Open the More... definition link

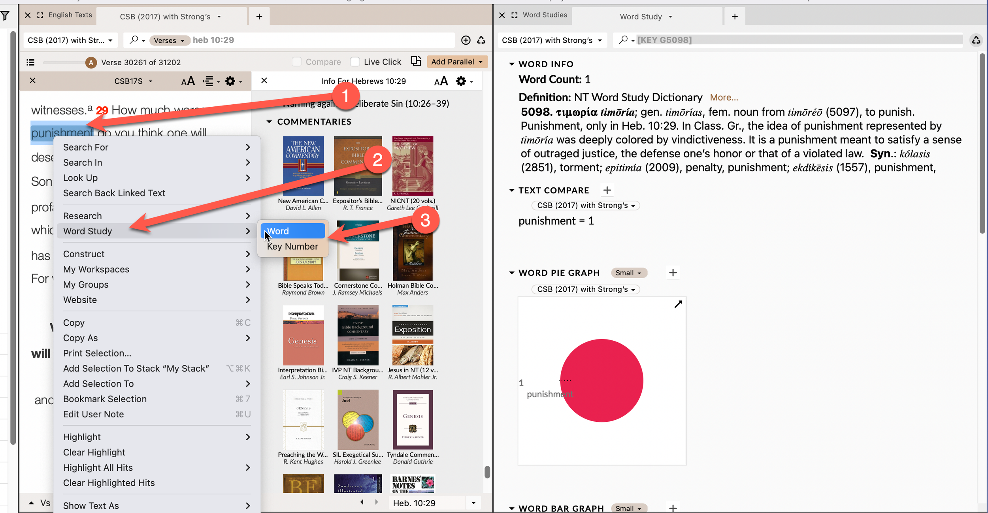tap(724, 97)
